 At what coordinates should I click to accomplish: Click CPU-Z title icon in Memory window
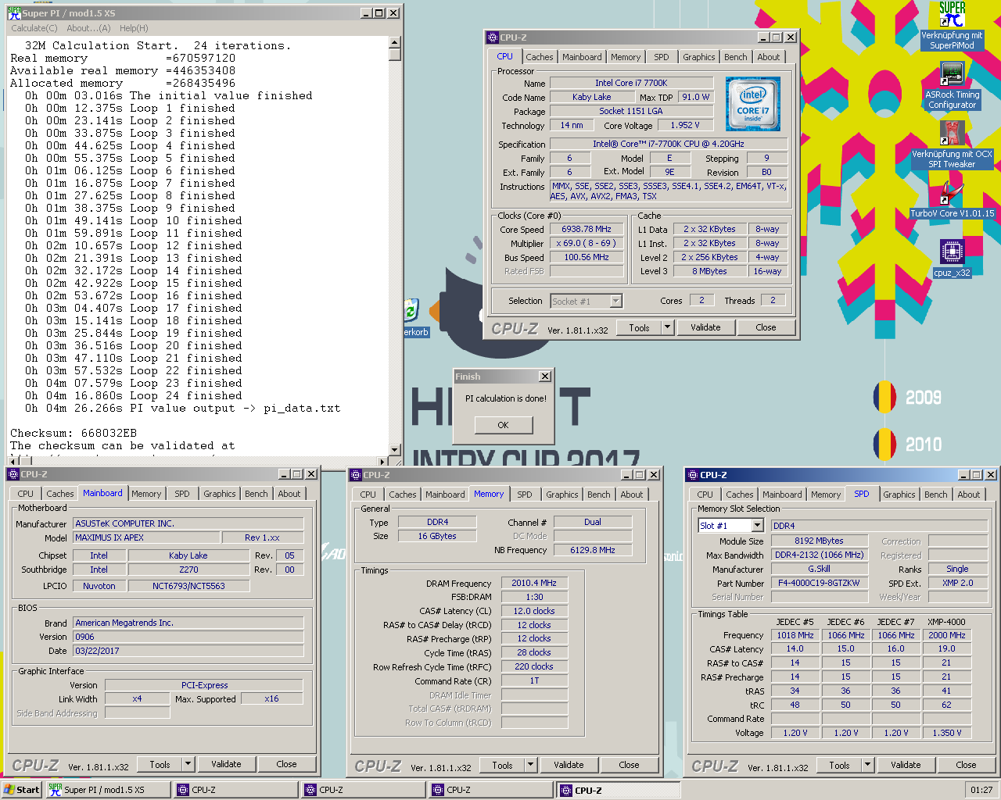click(355, 474)
